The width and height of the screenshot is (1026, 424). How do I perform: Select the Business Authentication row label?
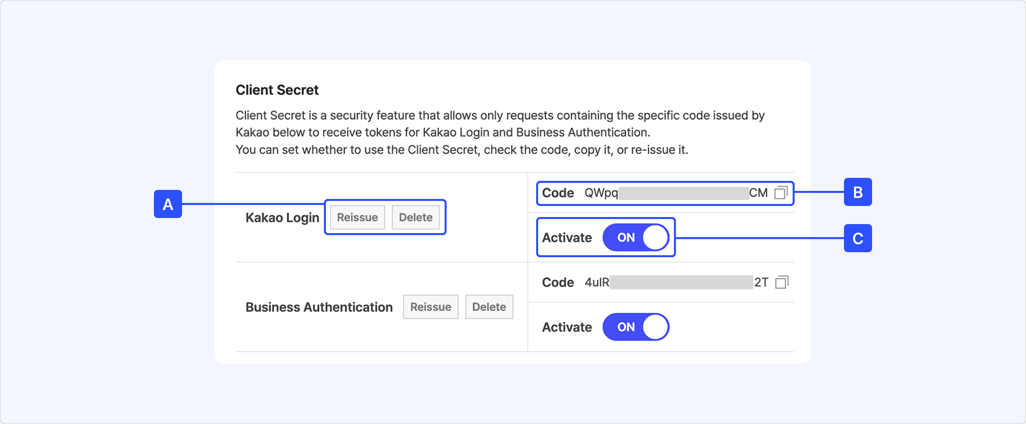[x=319, y=307]
